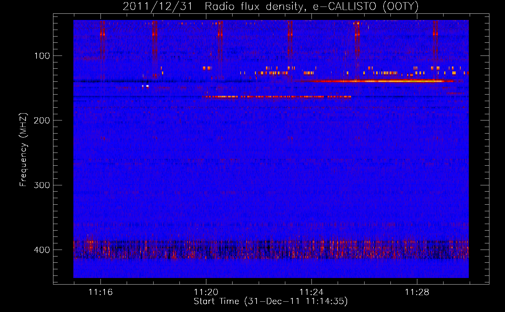This screenshot has height=312, width=505.
Task: Click the "Start Time (31-Dec-11 11:14:35)" axis label
Action: [271, 301]
